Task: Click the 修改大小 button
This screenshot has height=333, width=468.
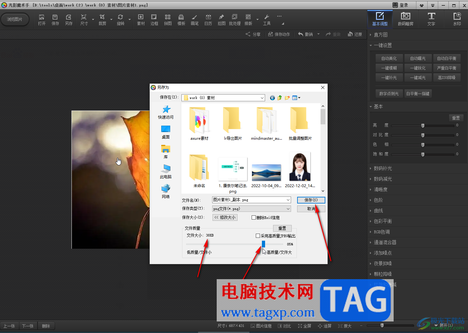Action: coord(225,217)
